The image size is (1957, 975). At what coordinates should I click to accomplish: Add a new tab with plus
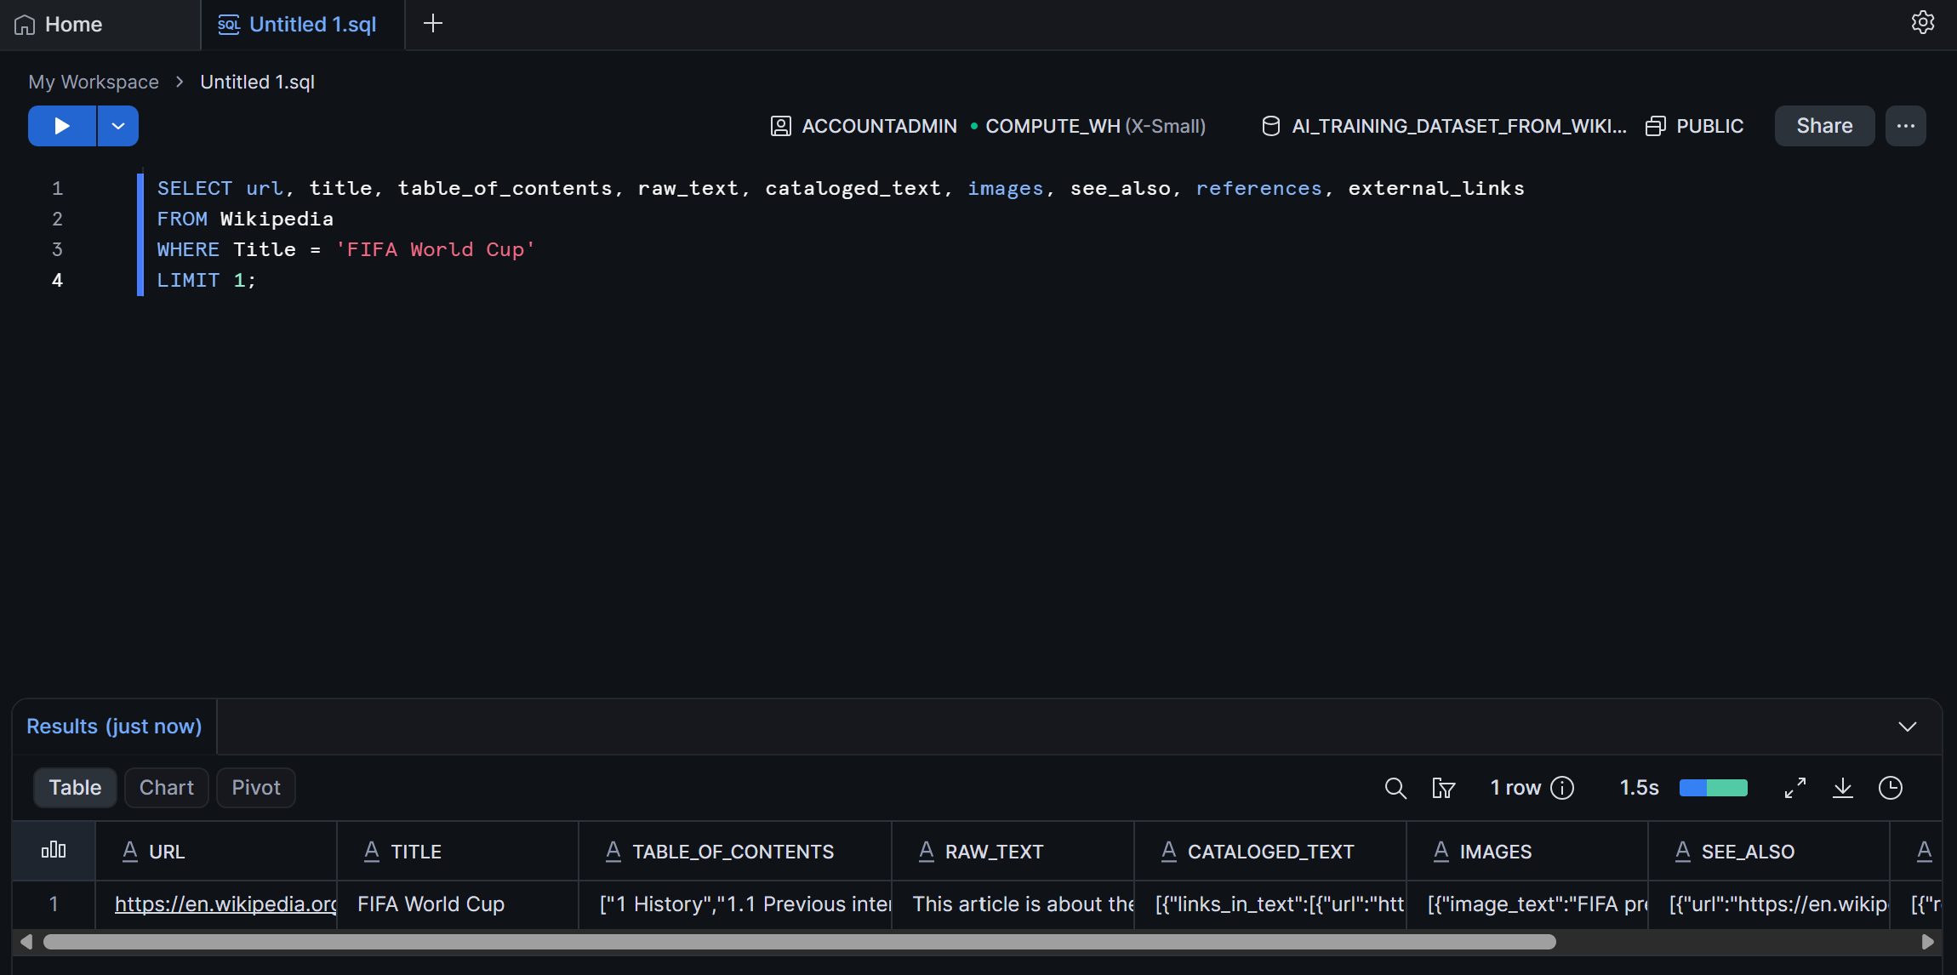(433, 24)
